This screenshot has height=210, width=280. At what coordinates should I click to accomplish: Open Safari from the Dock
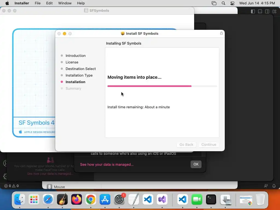click(x=48, y=199)
